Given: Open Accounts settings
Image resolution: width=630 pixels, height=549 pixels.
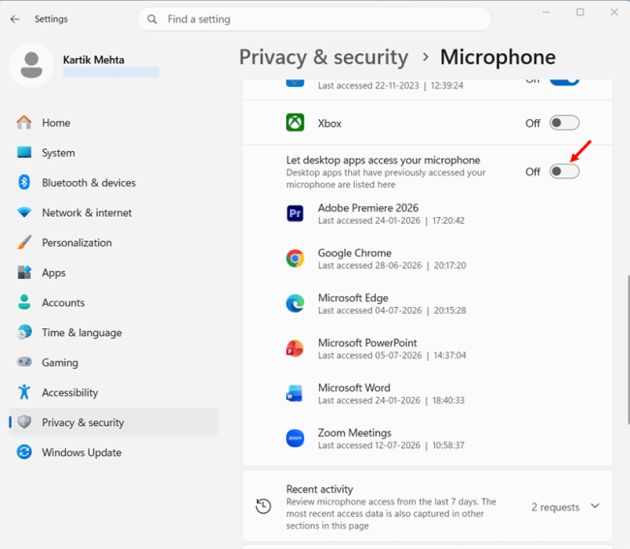Looking at the screenshot, I should [113, 302].
